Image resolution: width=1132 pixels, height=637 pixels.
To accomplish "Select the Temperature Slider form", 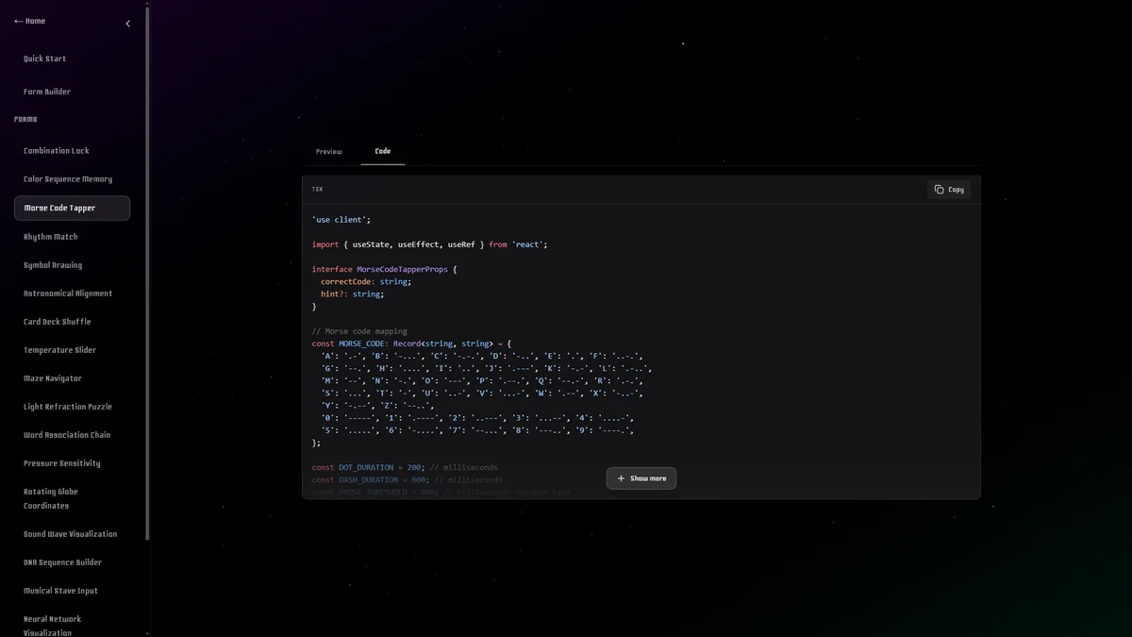I will point(60,350).
